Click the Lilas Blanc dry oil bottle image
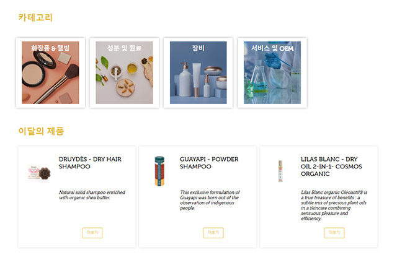The width and height of the screenshot is (397, 260). [280, 171]
